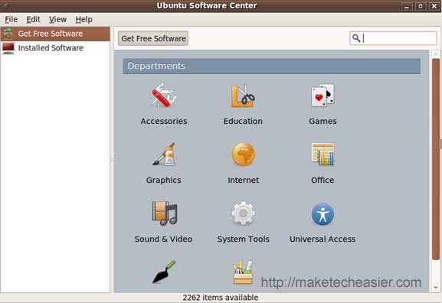Click the Get Free Software sidebar icon

point(8,34)
